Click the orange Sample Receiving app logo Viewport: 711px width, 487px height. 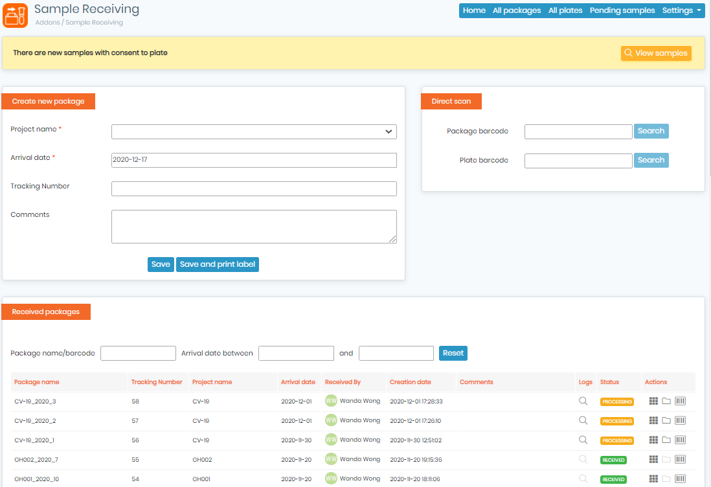click(15, 16)
